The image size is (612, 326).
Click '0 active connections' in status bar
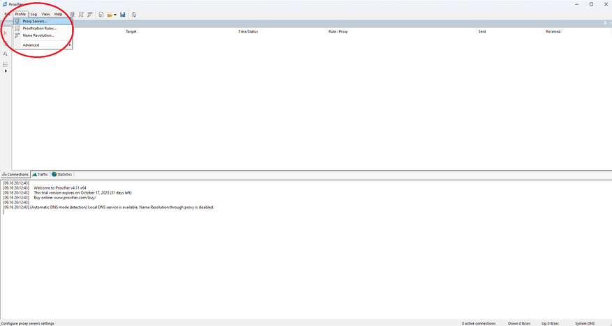point(479,324)
